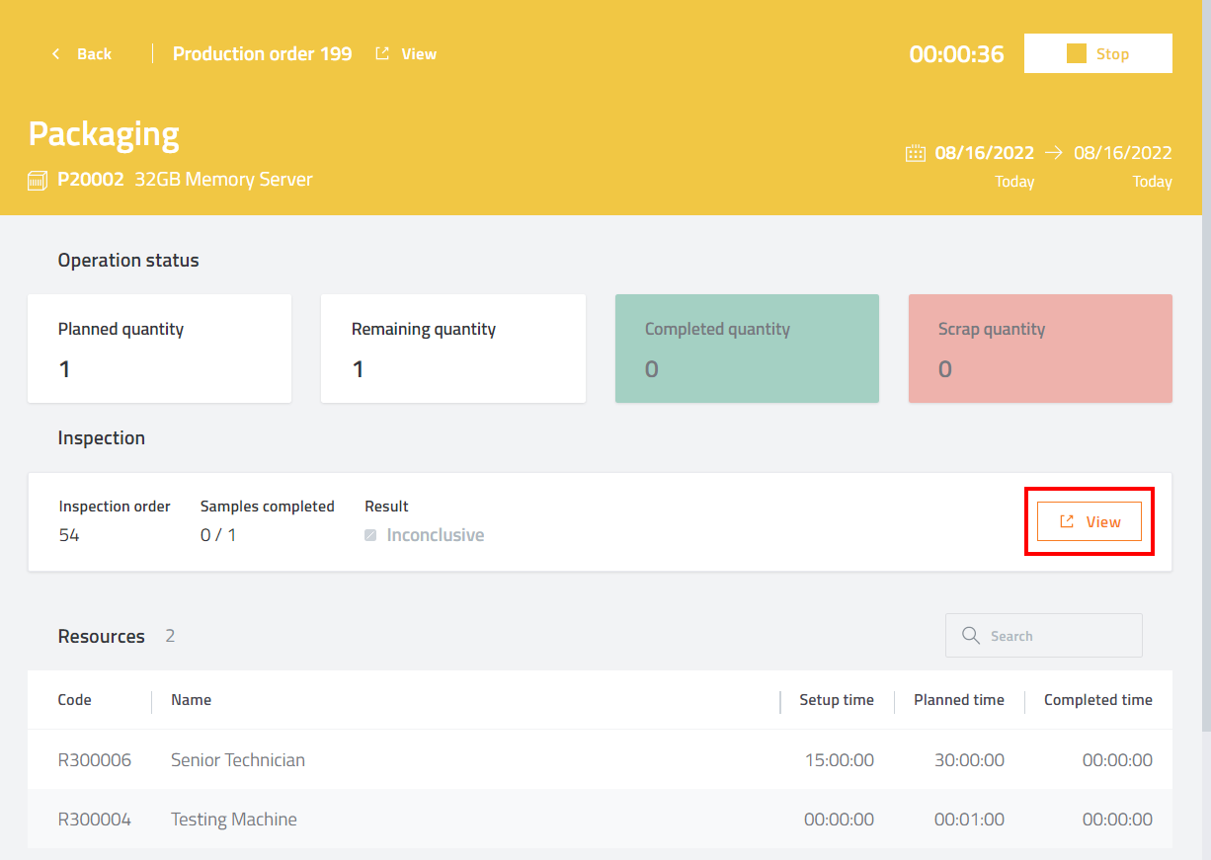Click the external-link icon beside header View
Viewport: 1211px width, 860px height.
(x=382, y=54)
